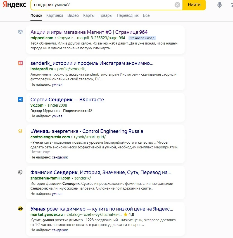Open the controlengrussia.com domain link
Screen dimensions: 233x238
tap(50, 137)
